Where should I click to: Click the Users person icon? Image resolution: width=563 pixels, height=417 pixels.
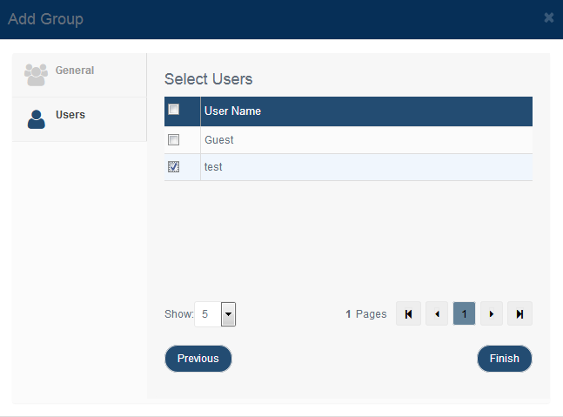point(37,119)
